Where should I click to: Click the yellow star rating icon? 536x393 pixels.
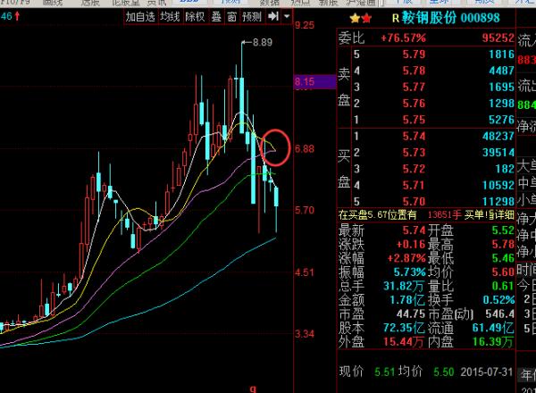(x=355, y=18)
